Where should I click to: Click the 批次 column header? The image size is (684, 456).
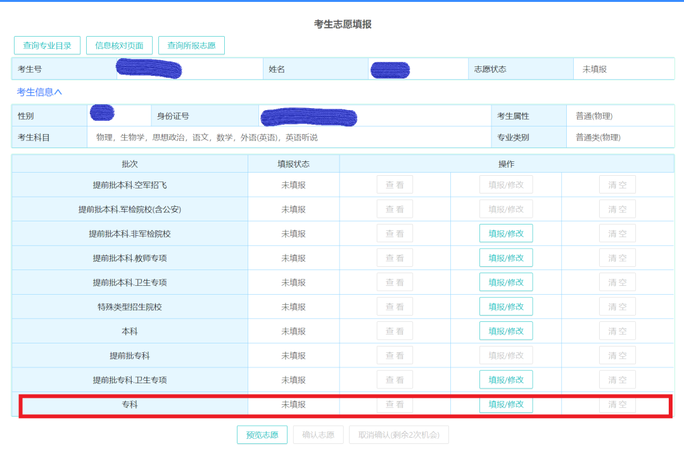130,164
